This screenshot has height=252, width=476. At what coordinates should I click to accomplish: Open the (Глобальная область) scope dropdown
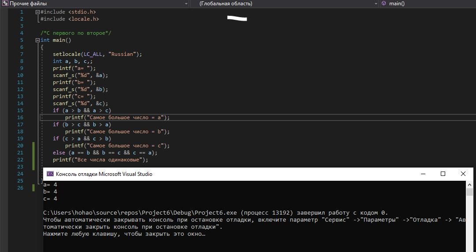pyautogui.click(x=285, y=4)
